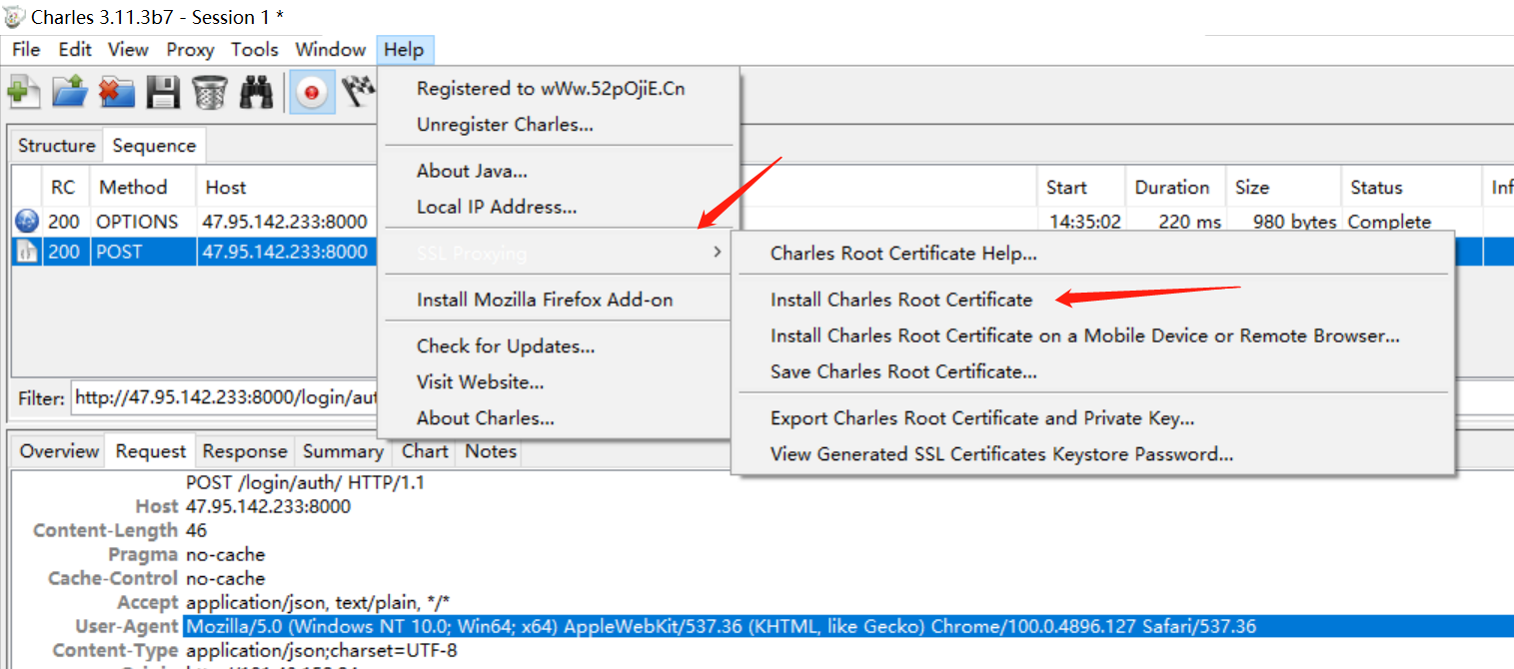The image size is (1514, 669).
Task: Close the open Help menu
Action: (x=405, y=49)
